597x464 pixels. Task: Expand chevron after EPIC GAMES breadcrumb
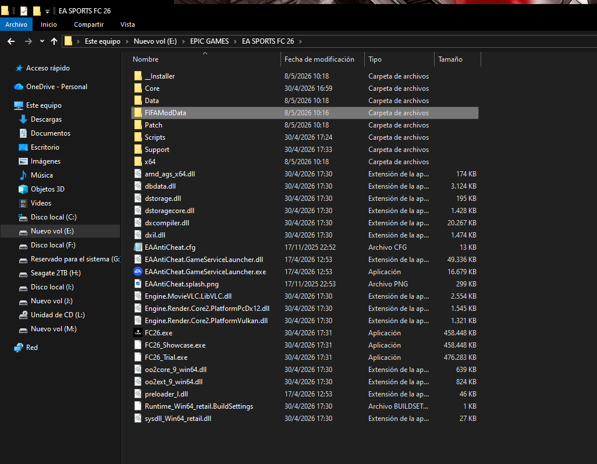pos(235,41)
